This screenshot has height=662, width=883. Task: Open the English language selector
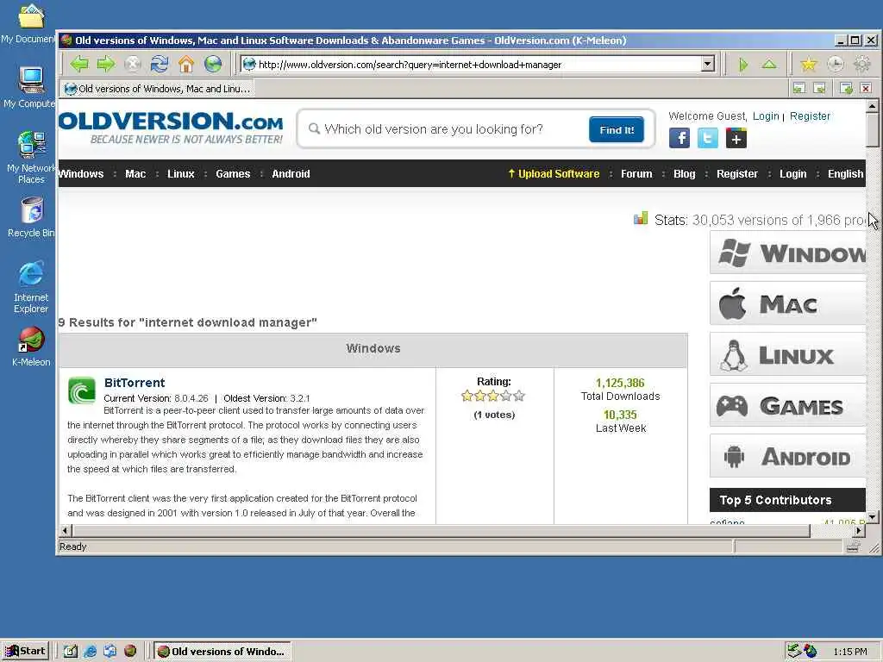point(845,174)
